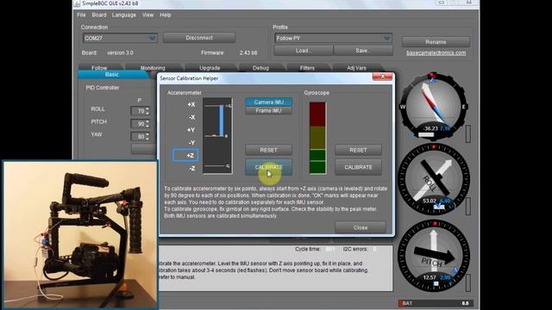This screenshot has width=552, height=310.
Task: Open the File menu
Action: pos(81,15)
